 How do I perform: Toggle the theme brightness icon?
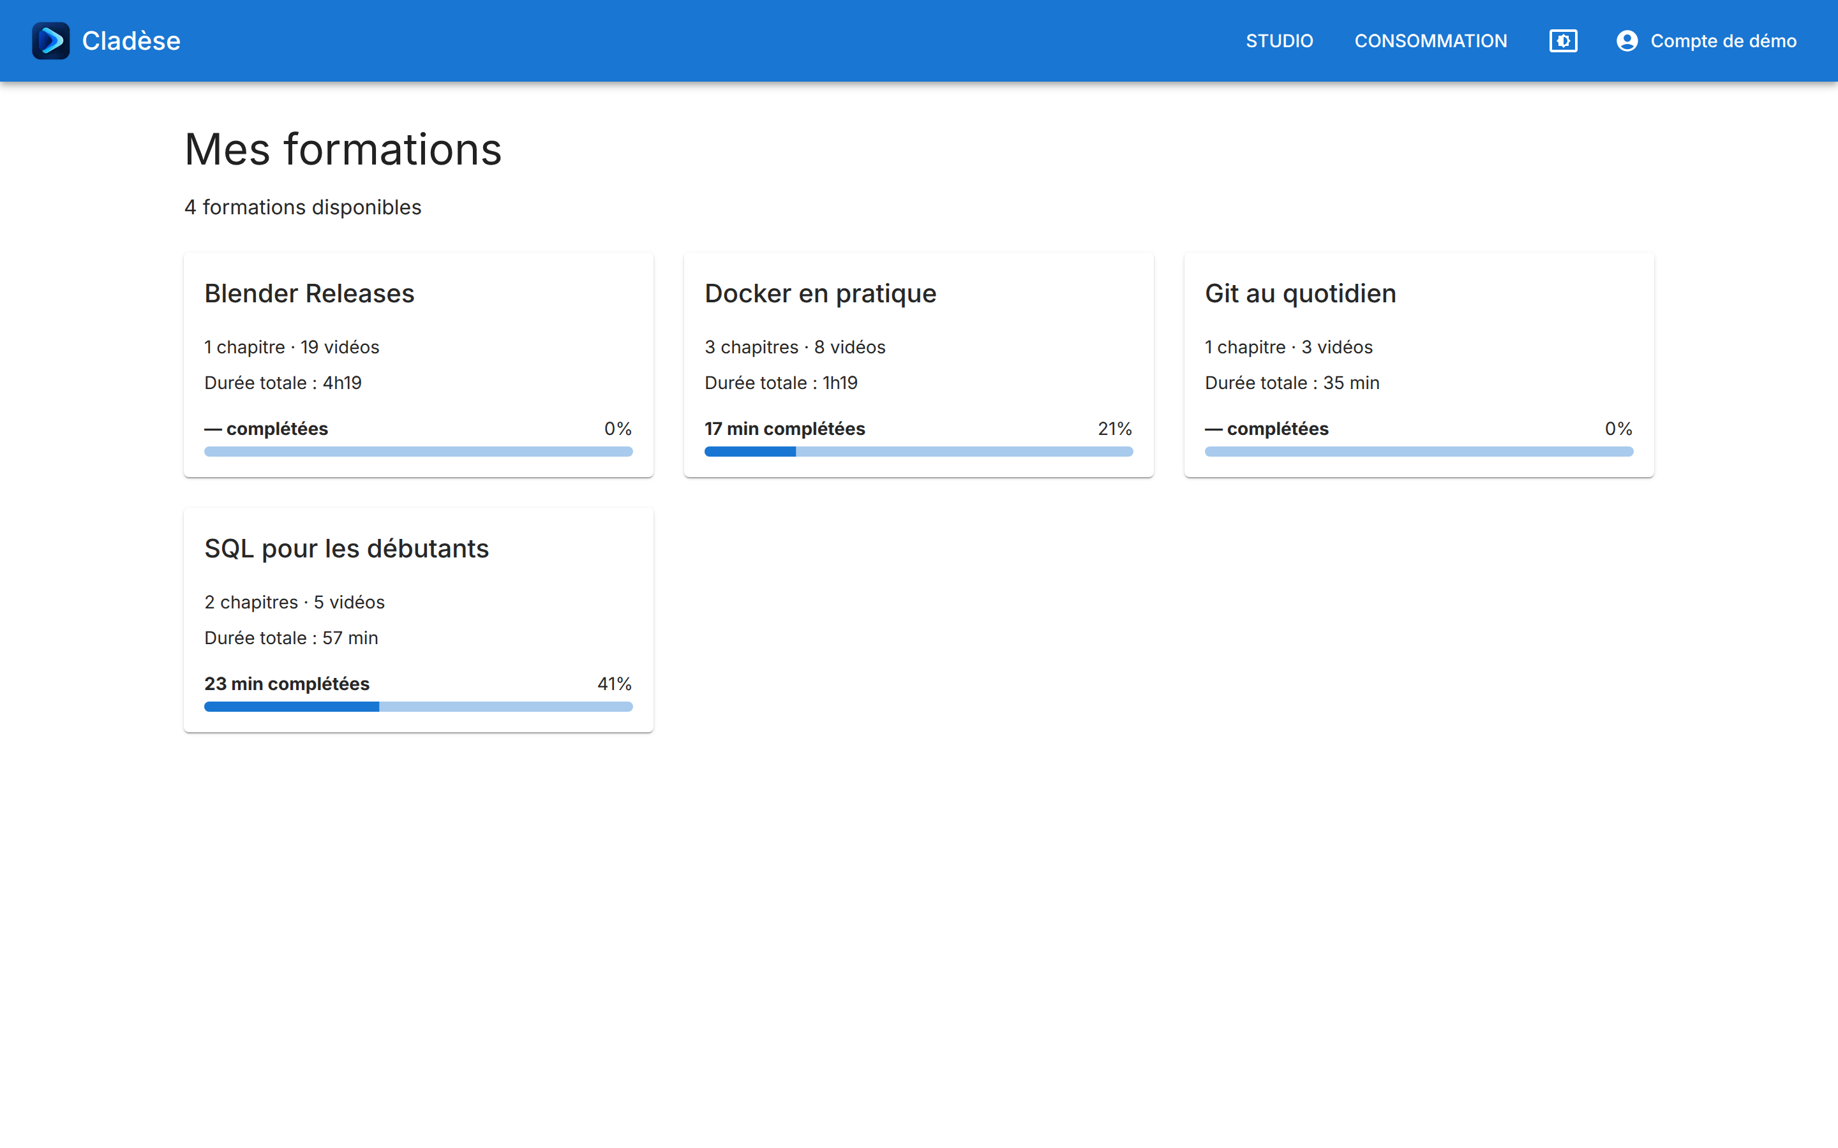(x=1563, y=41)
